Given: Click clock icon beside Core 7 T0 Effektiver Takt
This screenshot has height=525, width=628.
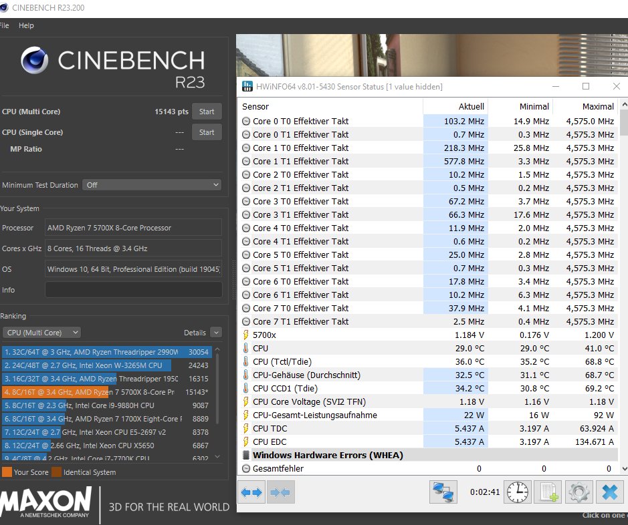Looking at the screenshot, I should click(x=246, y=309).
